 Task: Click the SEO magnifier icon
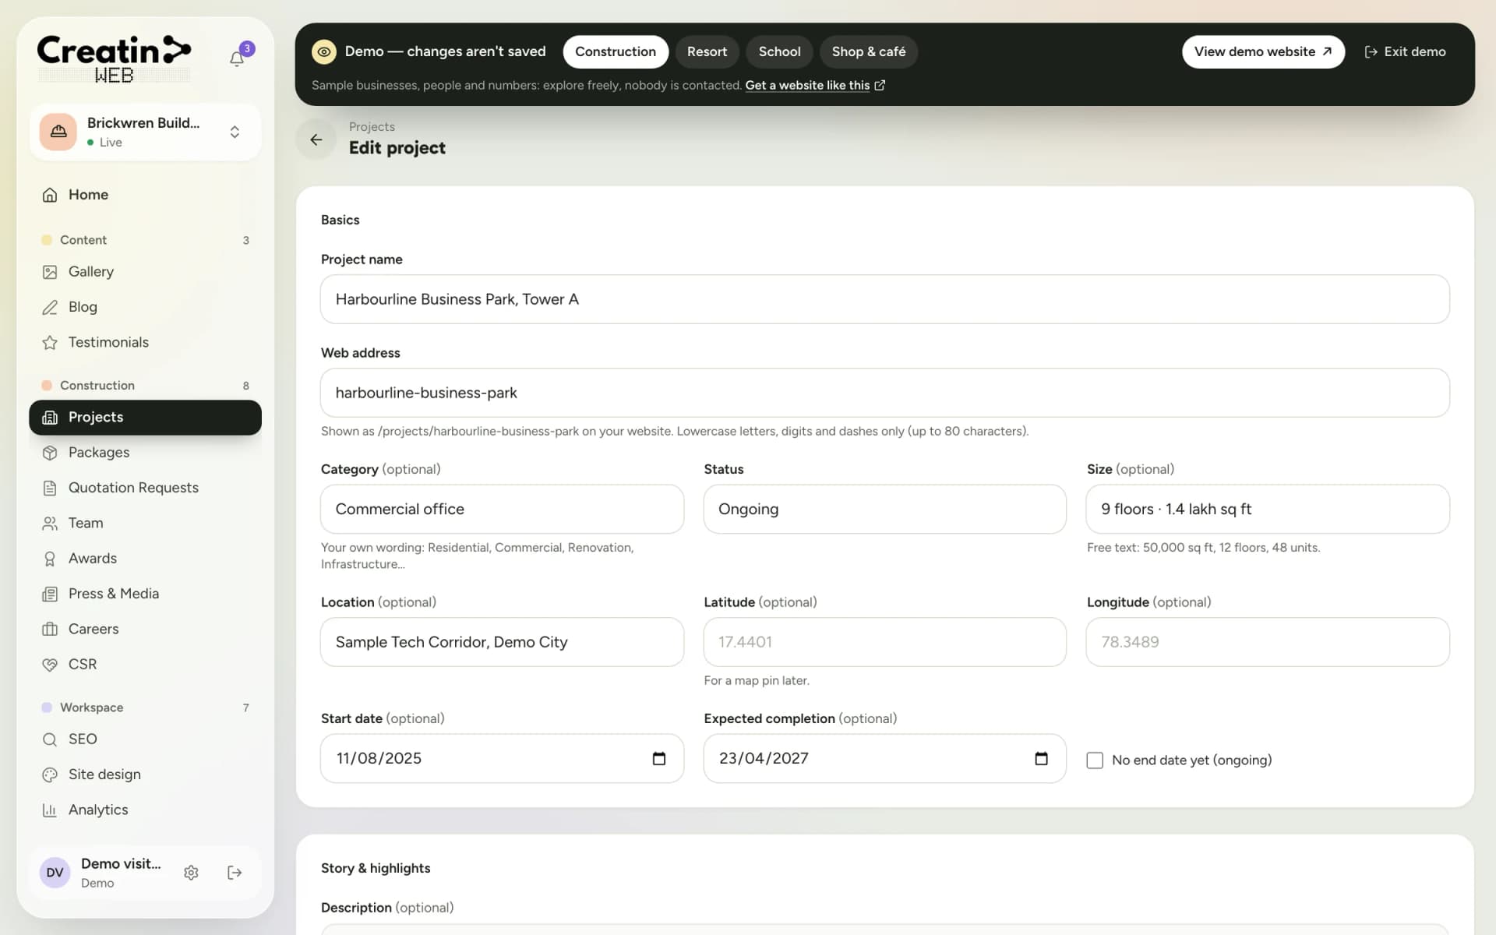coord(50,739)
